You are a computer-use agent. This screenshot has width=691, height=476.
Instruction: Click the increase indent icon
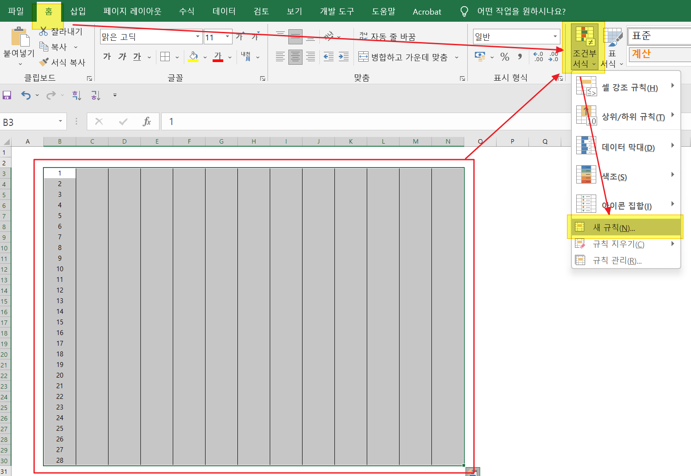tap(344, 56)
